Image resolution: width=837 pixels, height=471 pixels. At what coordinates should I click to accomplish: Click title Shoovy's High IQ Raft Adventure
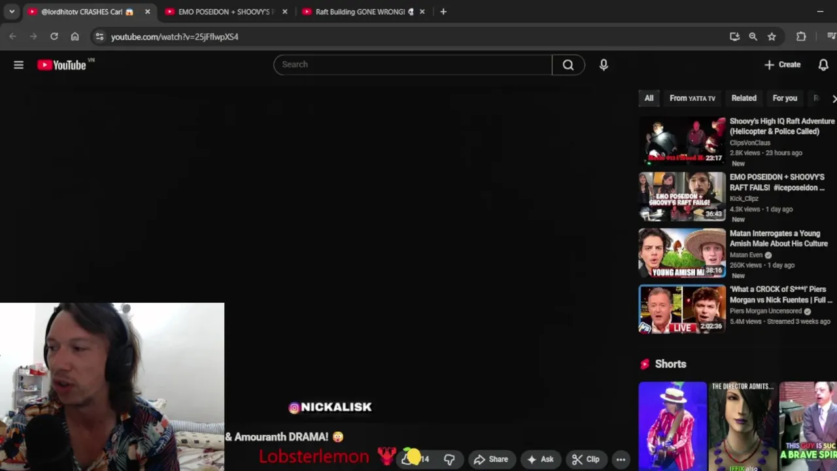(x=782, y=126)
